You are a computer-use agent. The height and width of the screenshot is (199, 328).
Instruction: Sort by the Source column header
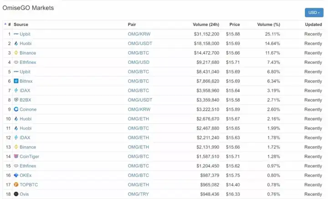coord(21,25)
